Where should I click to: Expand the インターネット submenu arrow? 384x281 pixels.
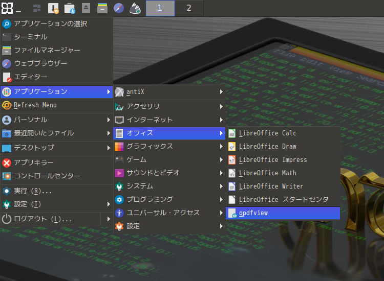click(221, 120)
